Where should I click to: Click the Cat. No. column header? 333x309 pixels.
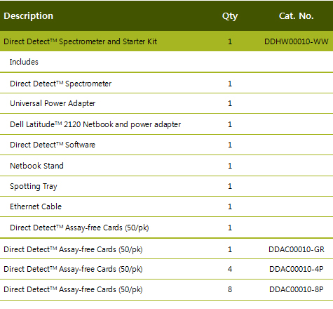coord(297,16)
